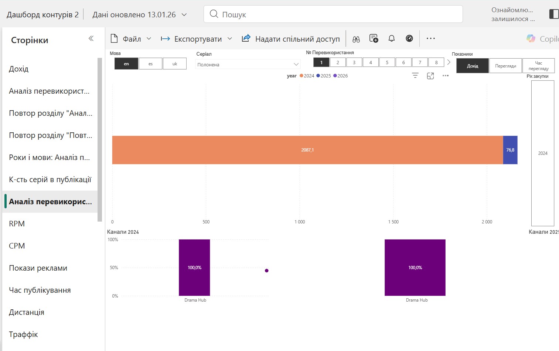
Task: Open the Дохід page
Action: pos(50,69)
